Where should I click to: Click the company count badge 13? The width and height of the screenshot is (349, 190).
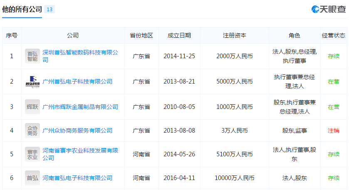(x=50, y=9)
